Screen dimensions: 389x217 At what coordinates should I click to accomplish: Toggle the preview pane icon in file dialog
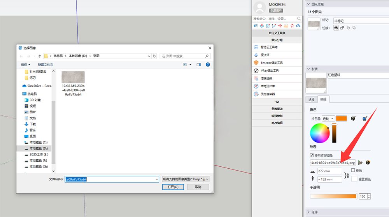(x=199, y=65)
